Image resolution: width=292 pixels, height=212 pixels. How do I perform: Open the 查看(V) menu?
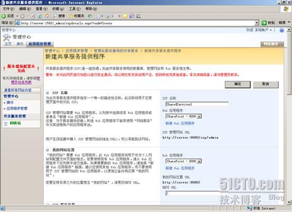point(42,9)
